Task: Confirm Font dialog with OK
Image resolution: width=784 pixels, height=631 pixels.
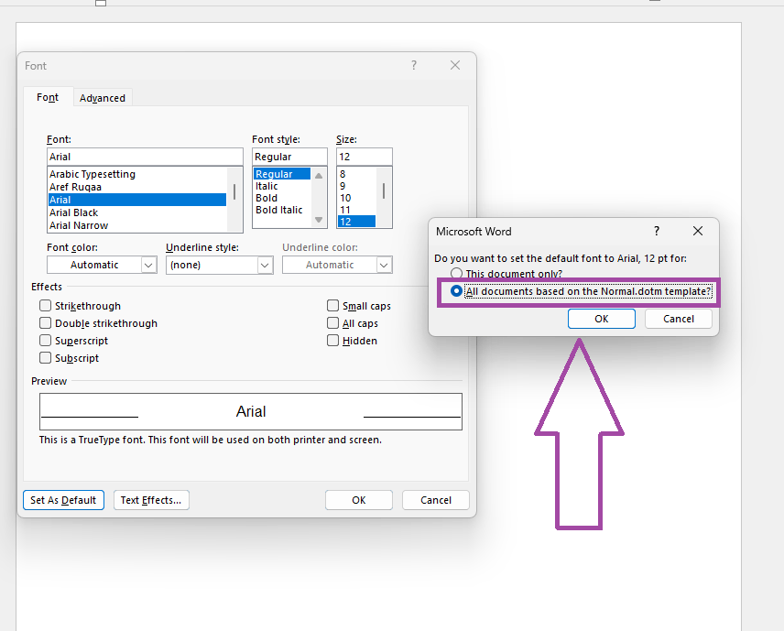Action: click(358, 500)
